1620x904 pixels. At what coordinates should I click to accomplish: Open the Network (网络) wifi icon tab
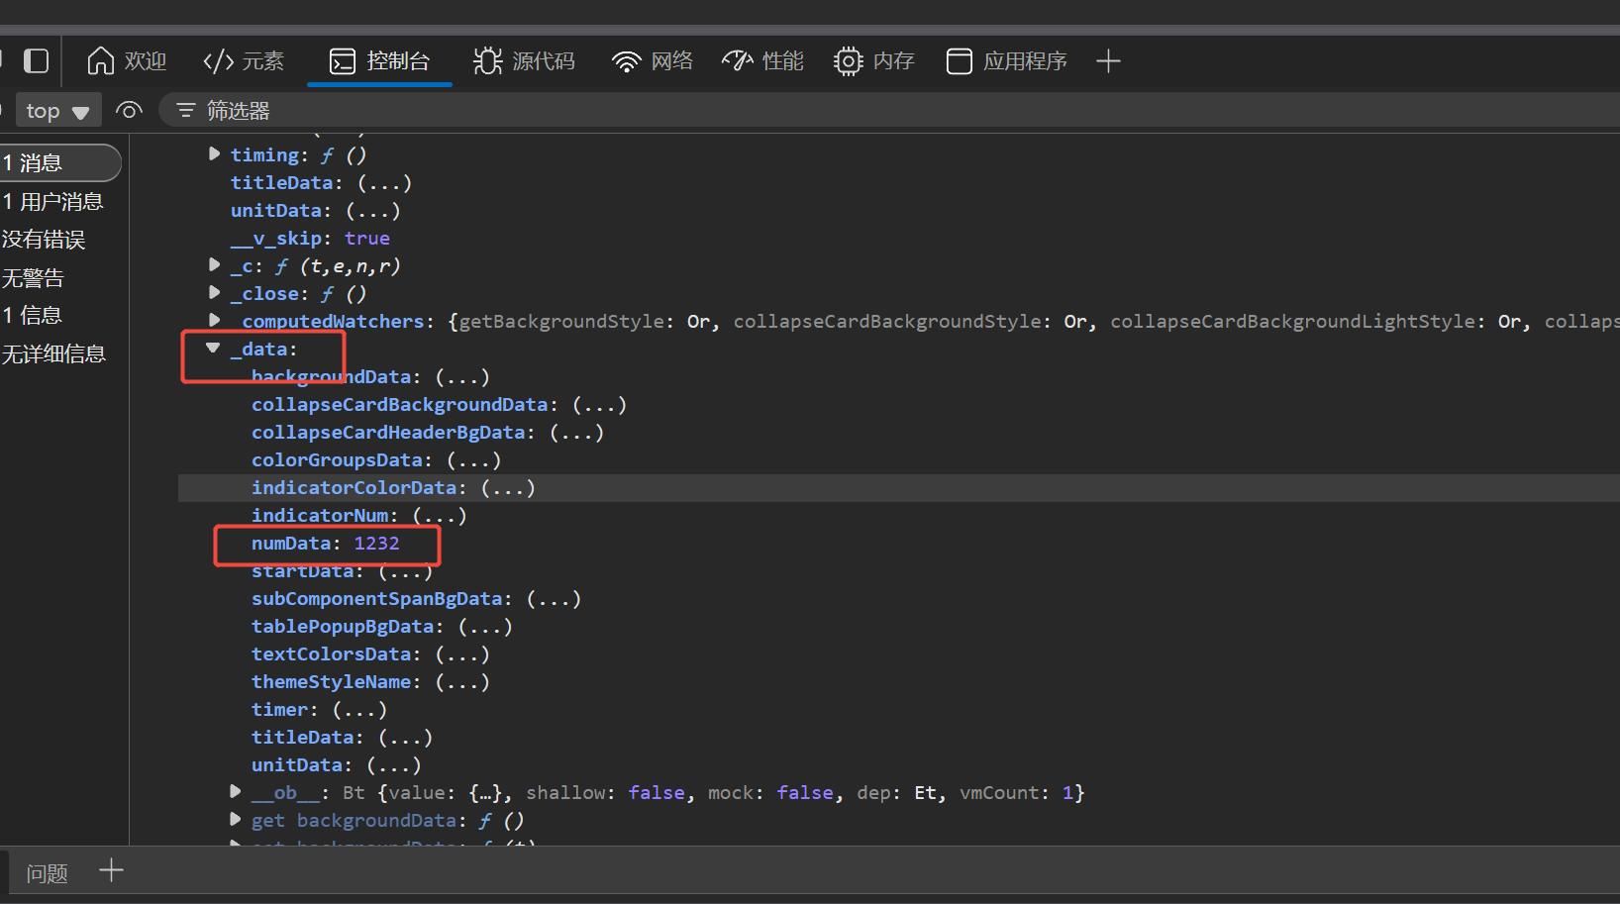click(653, 61)
